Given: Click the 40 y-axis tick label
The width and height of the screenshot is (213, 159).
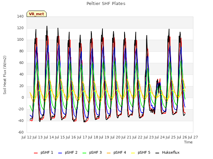Looking at the screenshot, I should [21, 74].
